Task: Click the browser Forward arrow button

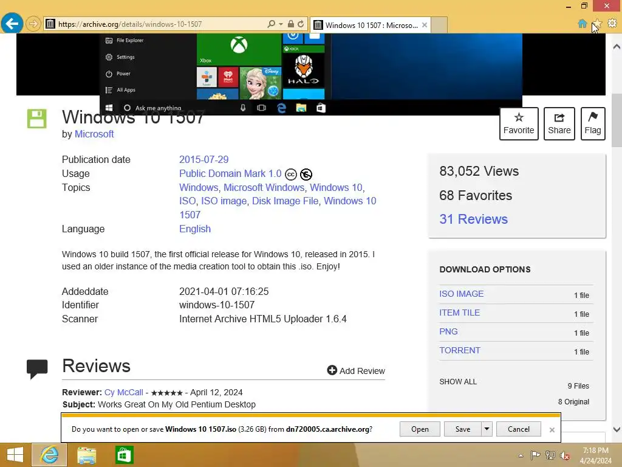Action: [33, 24]
